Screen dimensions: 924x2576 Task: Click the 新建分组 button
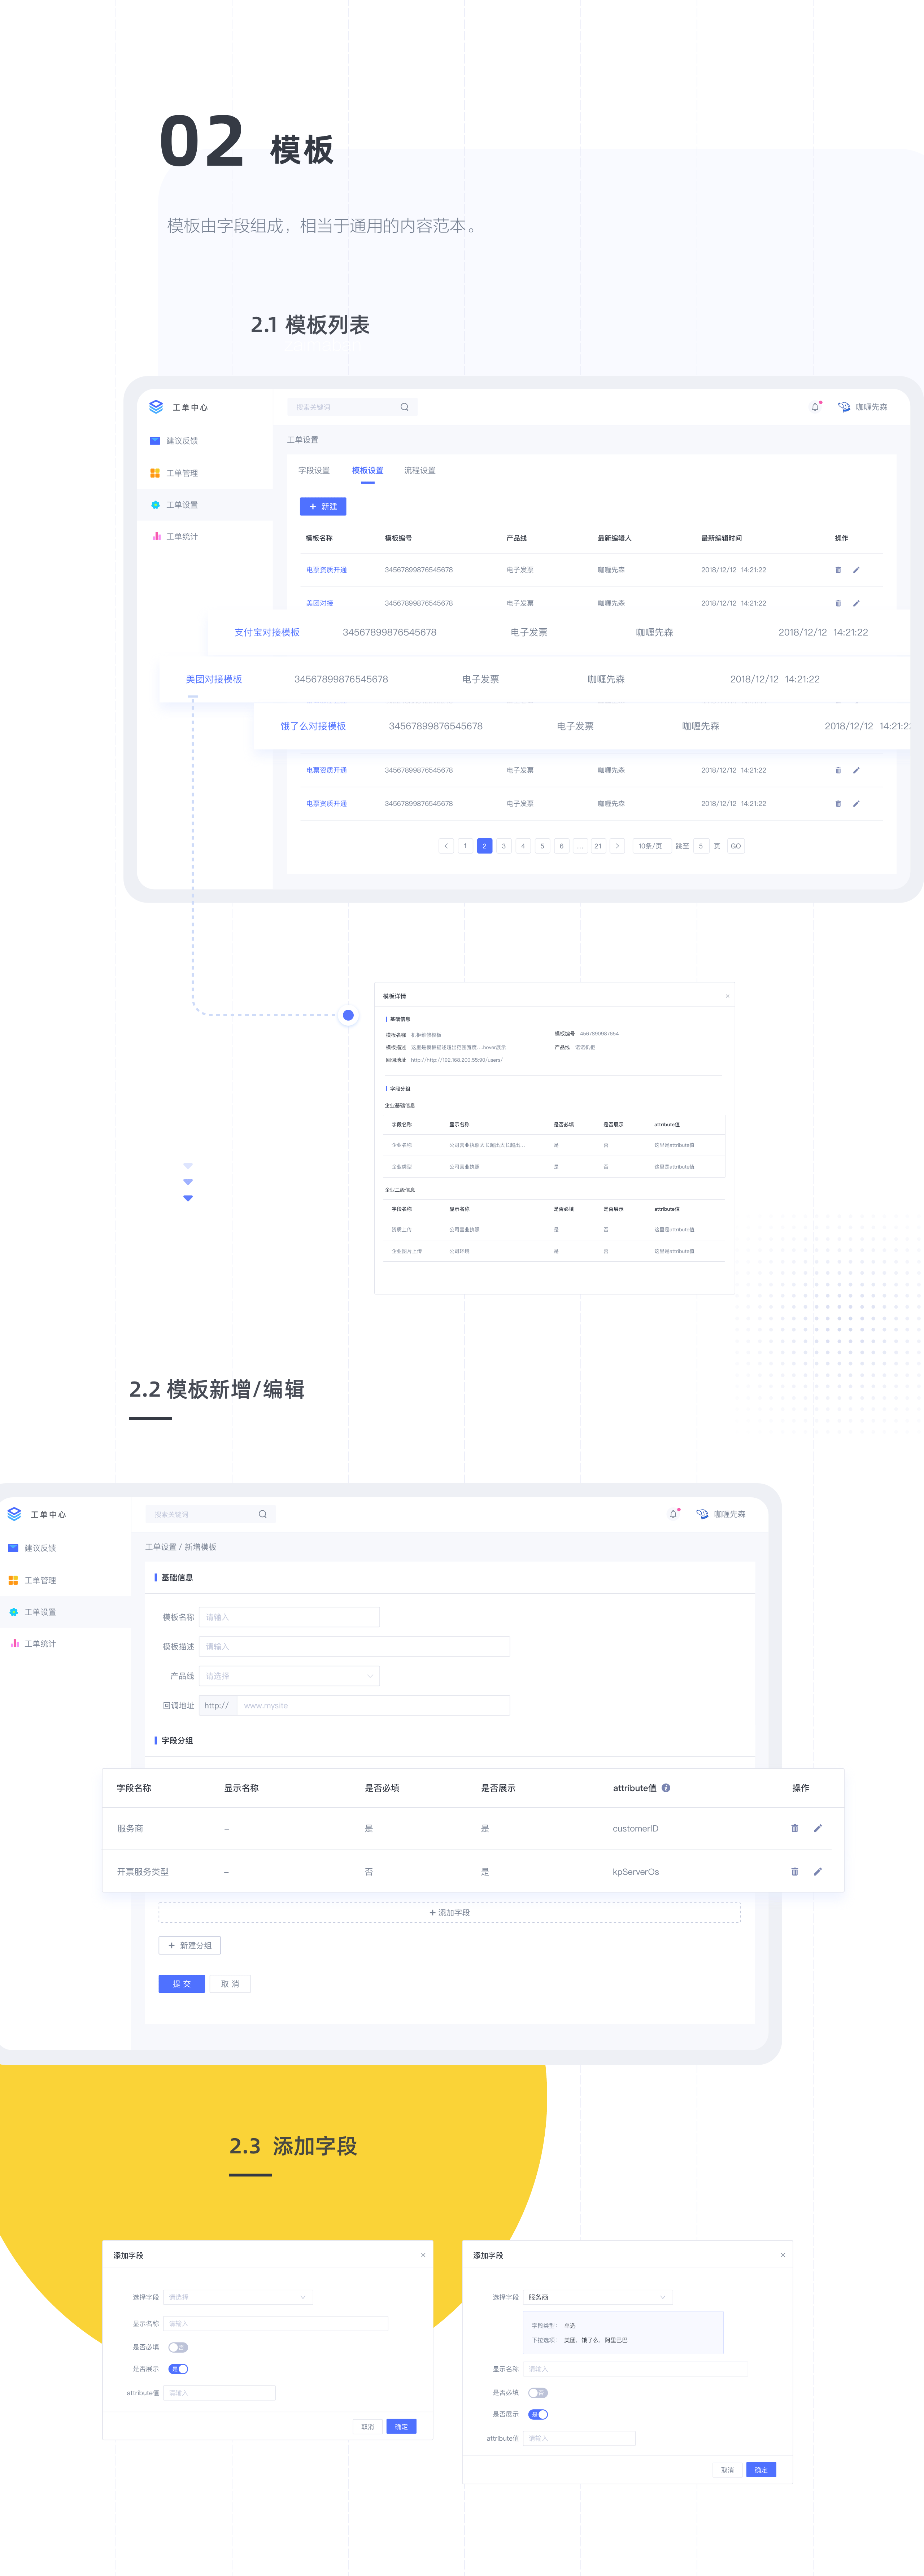(190, 1946)
